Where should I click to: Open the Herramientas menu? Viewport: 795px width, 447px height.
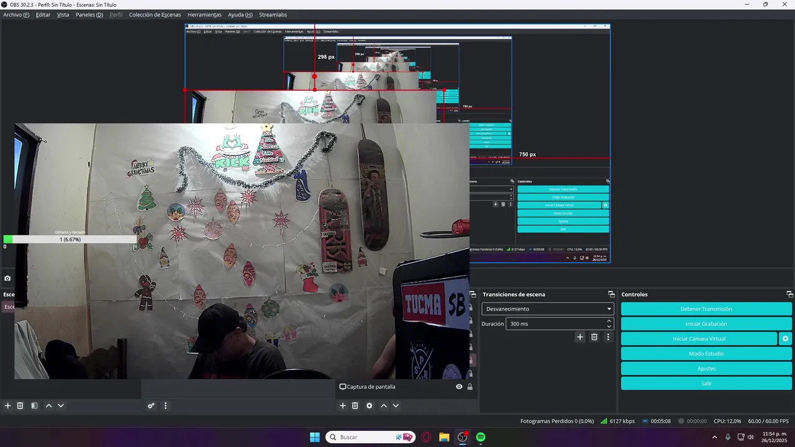[204, 14]
